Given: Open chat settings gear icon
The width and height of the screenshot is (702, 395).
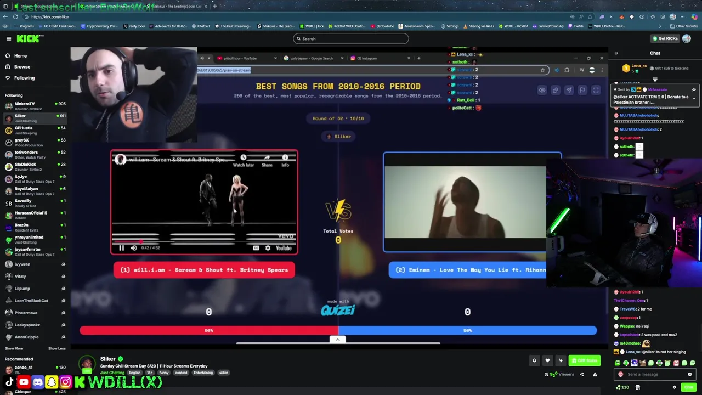Looking at the screenshot, I should click(674, 387).
